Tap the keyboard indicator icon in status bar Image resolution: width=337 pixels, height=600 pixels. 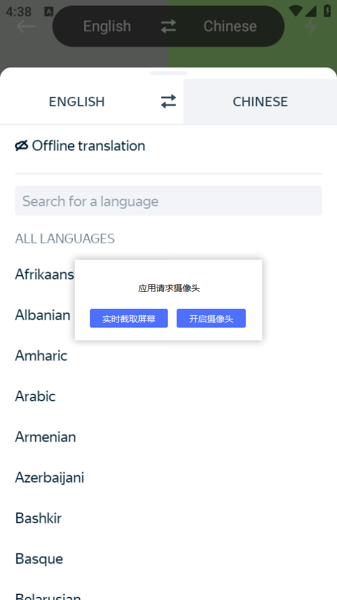[x=49, y=11]
